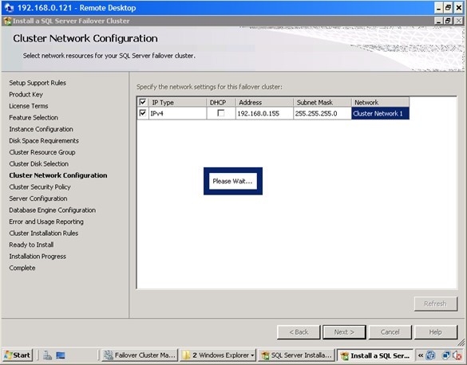This screenshot has height=365, width=467.
Task: Select Cluster Network Configuration sidebar step
Action: click(58, 175)
